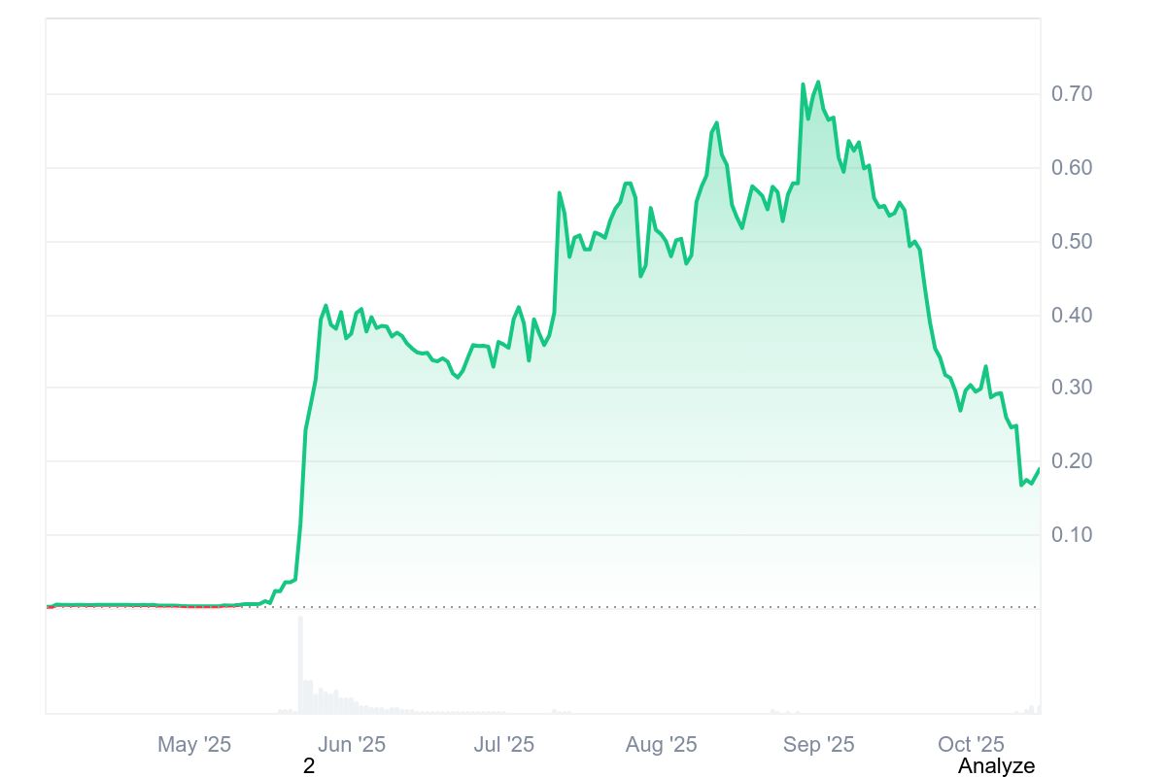
Task: Select the Sep '25 date label
Action: 818,745
